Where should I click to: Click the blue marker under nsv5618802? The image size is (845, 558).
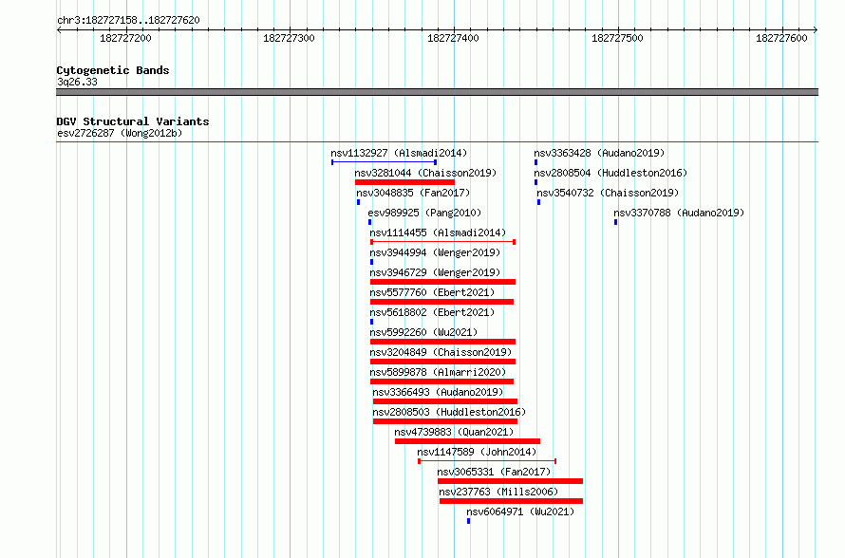(x=372, y=322)
